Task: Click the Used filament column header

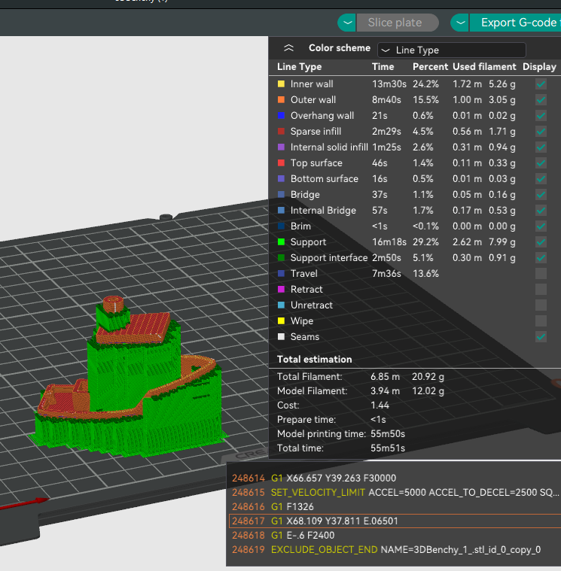Action: click(x=484, y=67)
